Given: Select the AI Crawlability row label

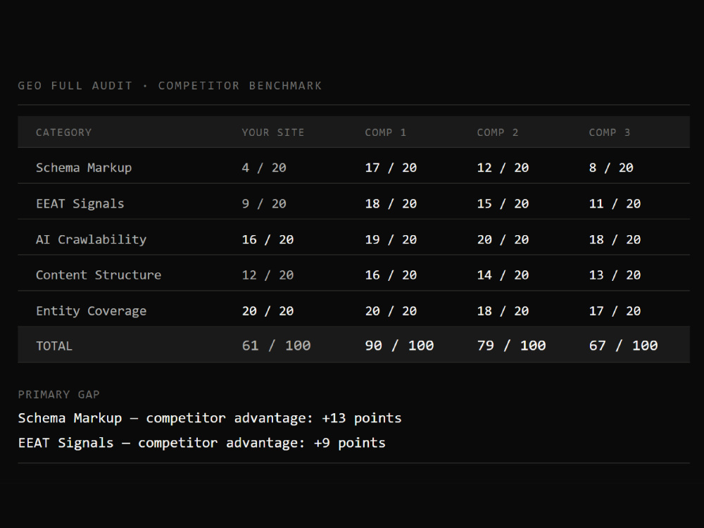Looking at the screenshot, I should [x=91, y=240].
